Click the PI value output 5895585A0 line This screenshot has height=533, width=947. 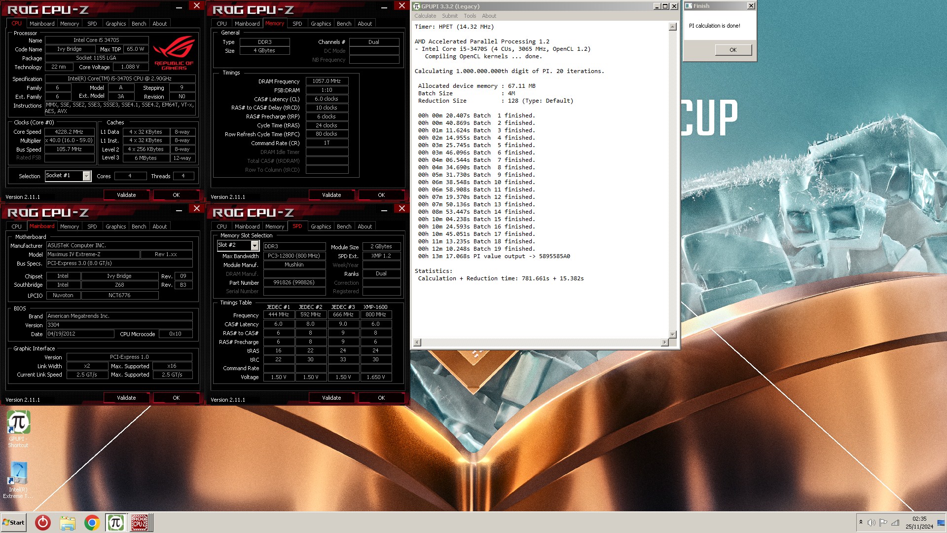(494, 256)
